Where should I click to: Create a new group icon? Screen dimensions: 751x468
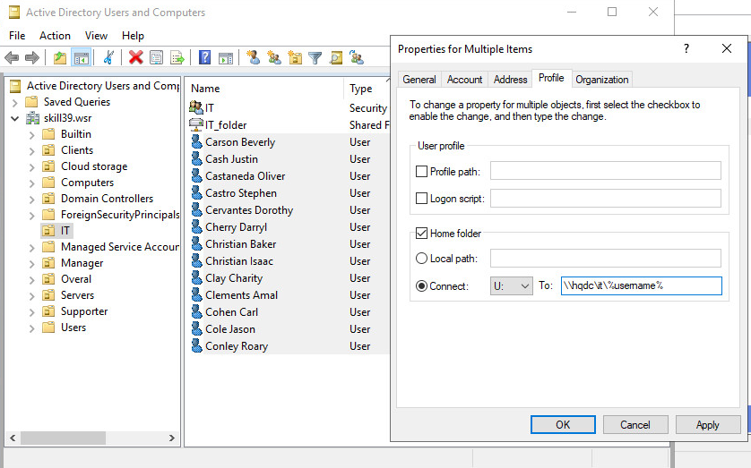pyautogui.click(x=274, y=58)
